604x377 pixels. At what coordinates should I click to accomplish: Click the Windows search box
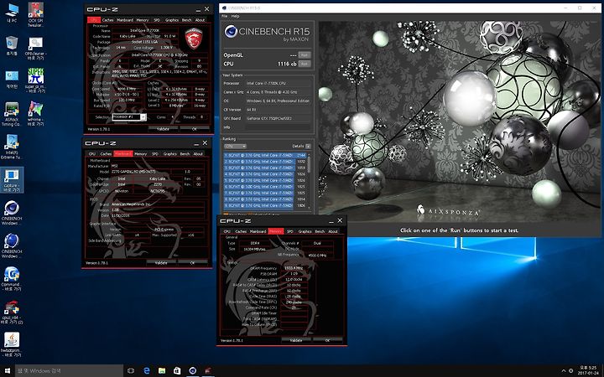pyautogui.click(x=70, y=371)
